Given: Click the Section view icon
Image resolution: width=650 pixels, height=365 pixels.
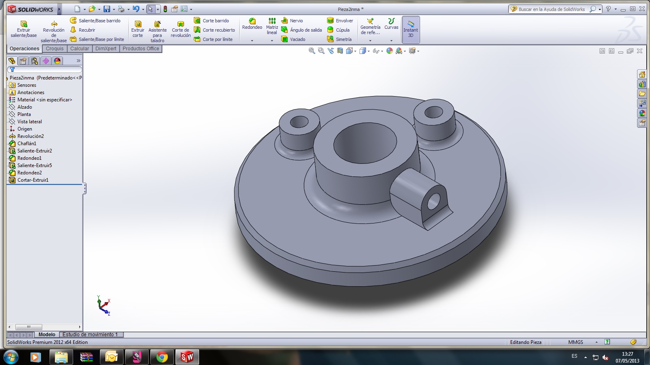Looking at the screenshot, I should [340, 51].
